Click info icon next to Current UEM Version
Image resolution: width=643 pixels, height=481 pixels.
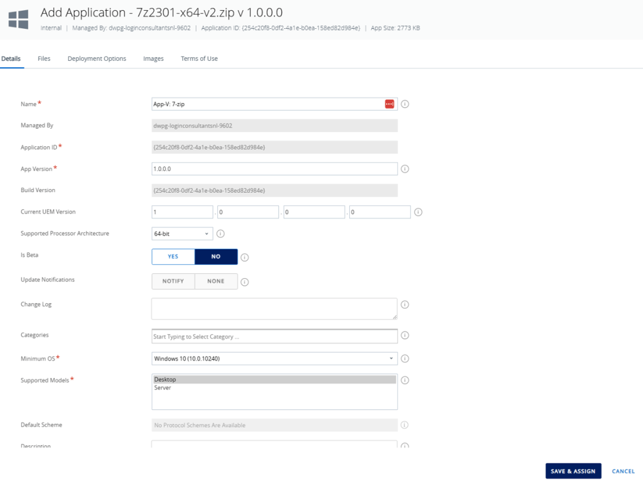(418, 212)
